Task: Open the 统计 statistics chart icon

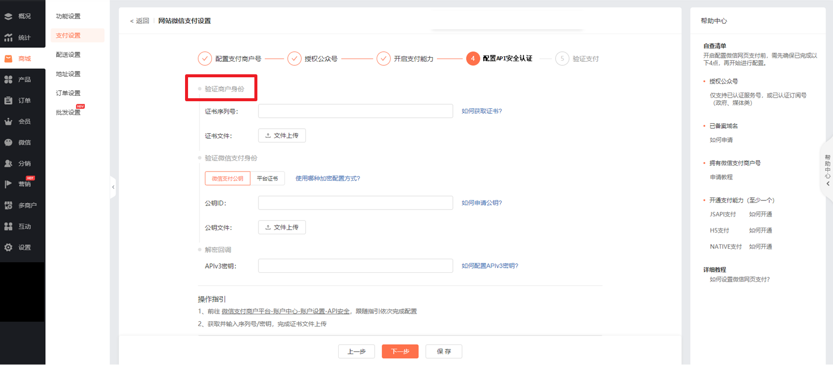Action: coord(8,37)
